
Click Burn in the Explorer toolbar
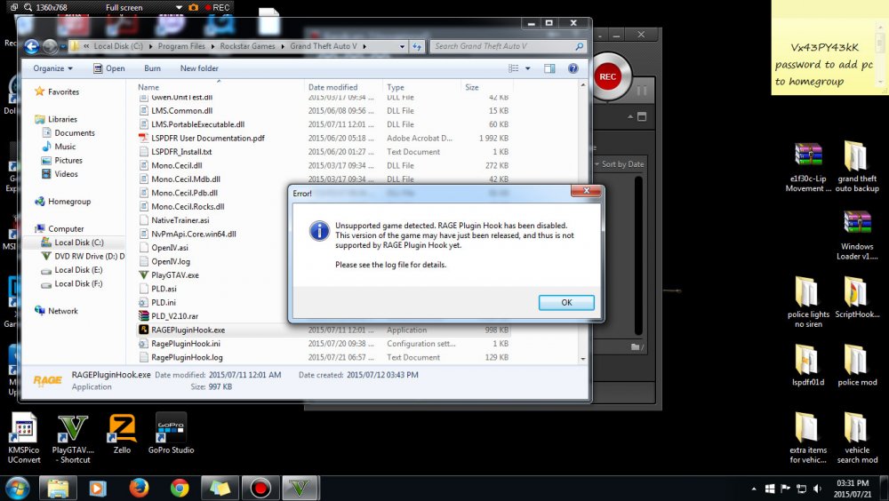click(x=152, y=68)
